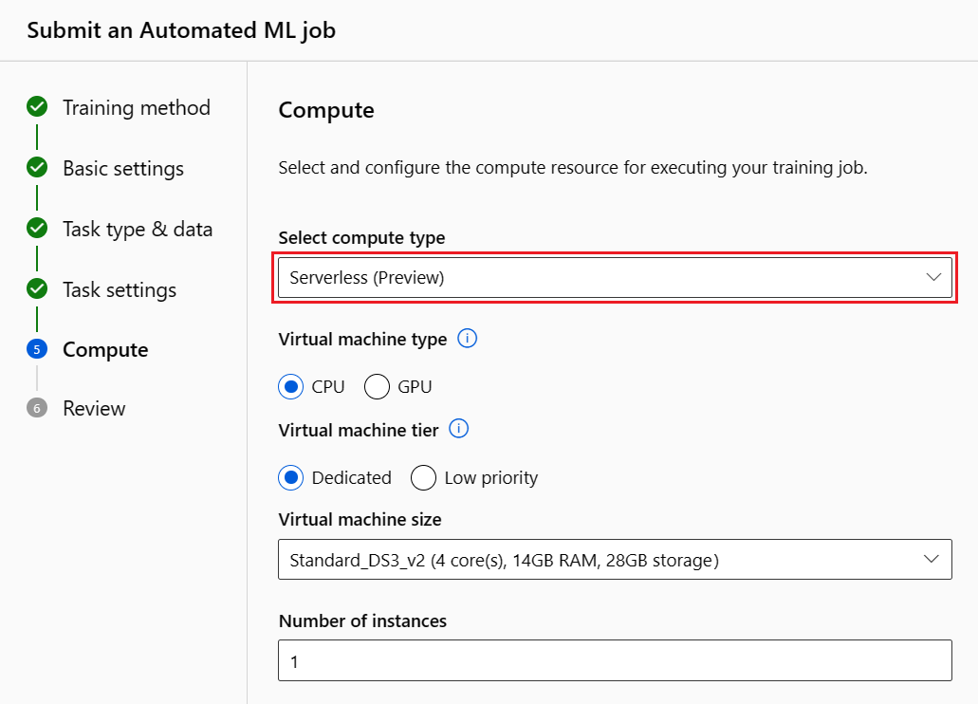The width and height of the screenshot is (978, 704).
Task: Select the Dedicated virtual machine tier
Action: pos(290,477)
